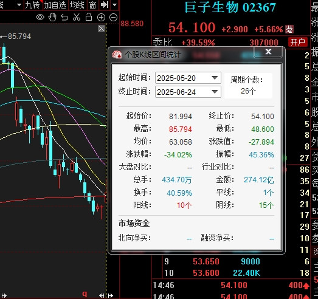318x299 pixels.
Task: Click the 委比 value +39.59%
Action: coord(198,43)
